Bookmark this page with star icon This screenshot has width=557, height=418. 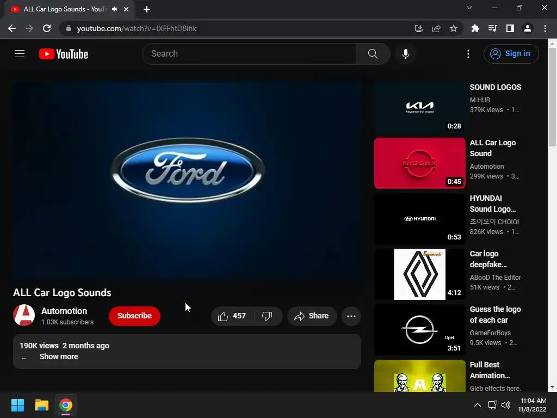point(454,28)
